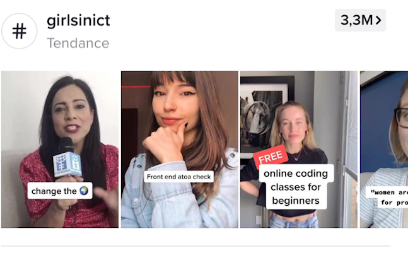Open the girlsinict hashtag title
Image resolution: width=408 pixels, height=260 pixels.
[x=78, y=21]
